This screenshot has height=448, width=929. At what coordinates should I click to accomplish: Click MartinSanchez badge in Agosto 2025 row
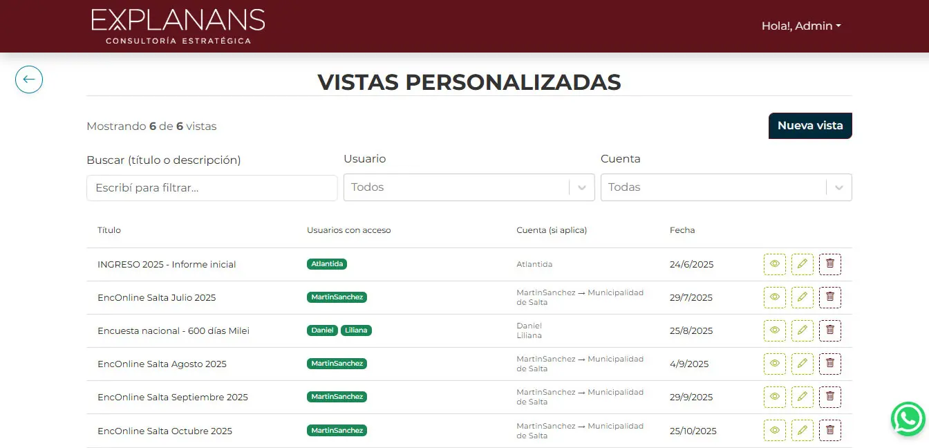337,364
